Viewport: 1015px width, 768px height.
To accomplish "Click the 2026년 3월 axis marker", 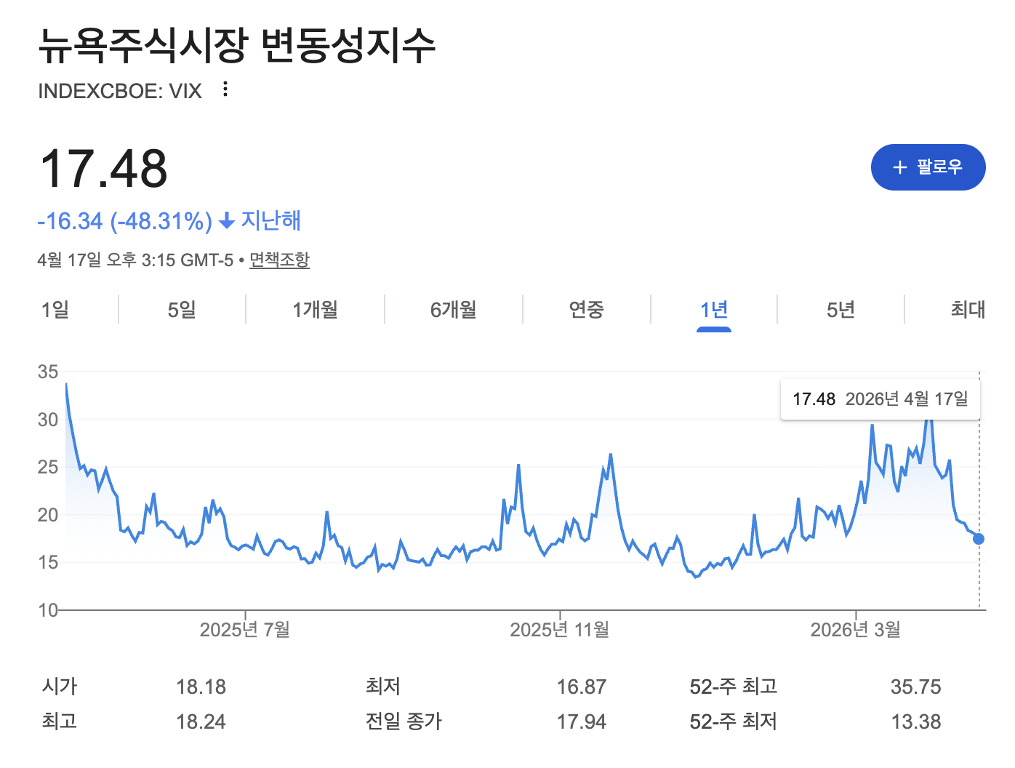I will (x=856, y=629).
